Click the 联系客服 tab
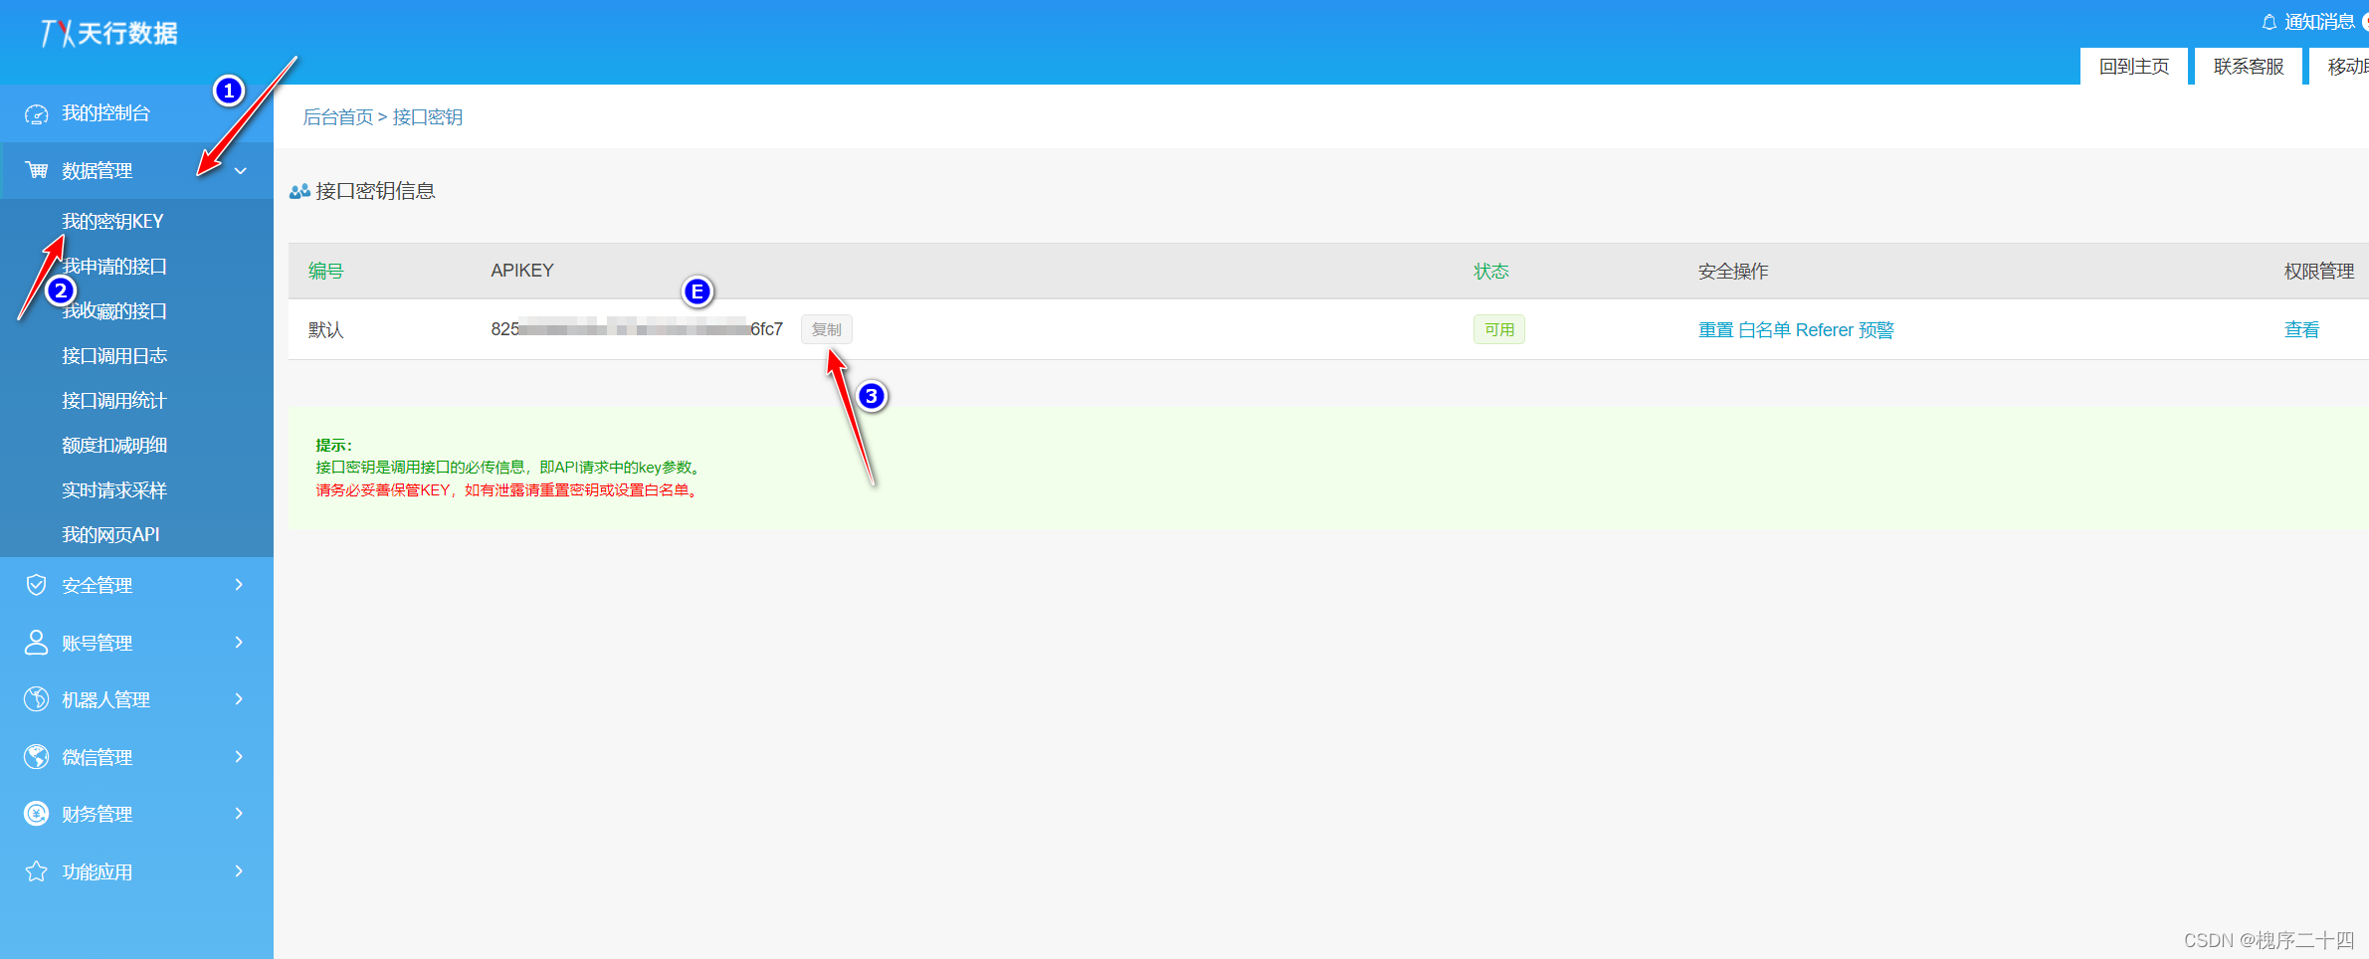2369x959 pixels. (2249, 67)
